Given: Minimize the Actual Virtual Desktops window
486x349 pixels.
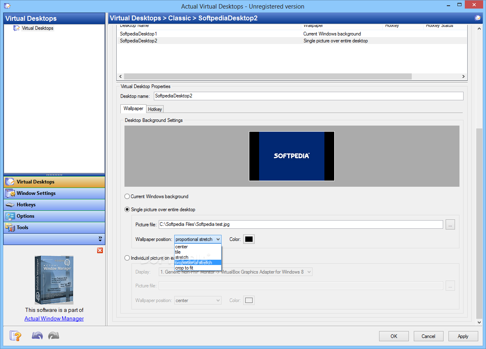Looking at the screenshot, I should pos(448,6).
